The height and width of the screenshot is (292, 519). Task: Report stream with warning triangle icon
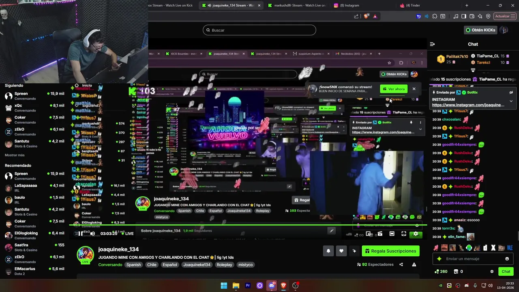[x=414, y=264]
